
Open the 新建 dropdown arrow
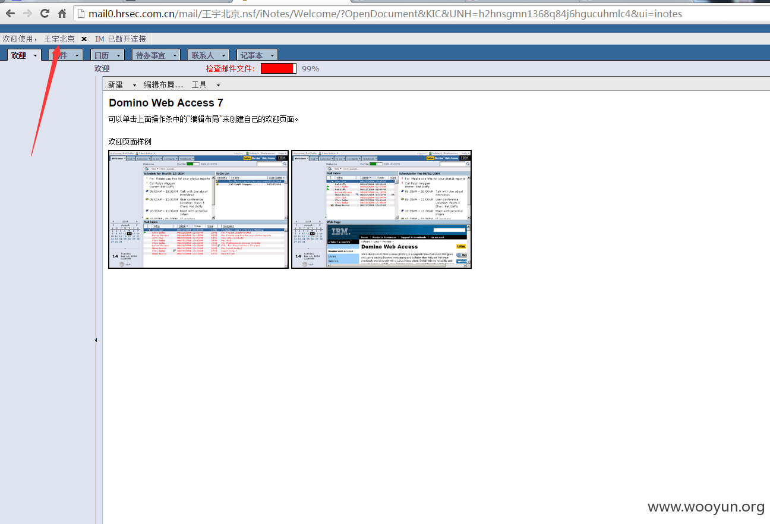click(x=134, y=86)
